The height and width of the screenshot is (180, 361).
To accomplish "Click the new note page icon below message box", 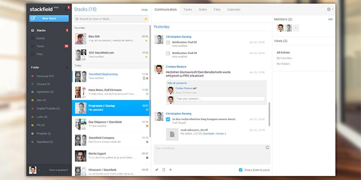I will tap(164, 170).
